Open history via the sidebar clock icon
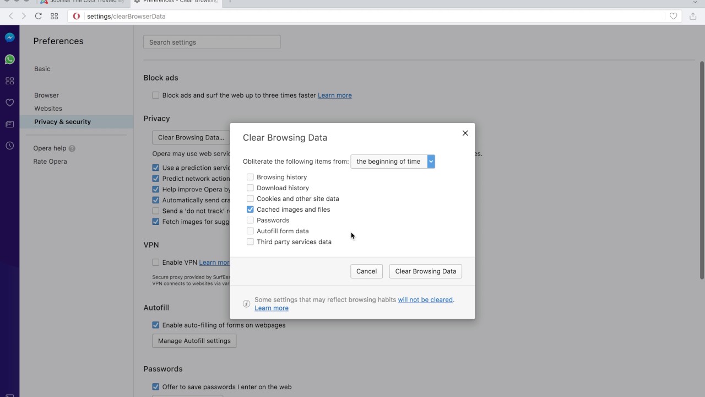 click(9, 146)
